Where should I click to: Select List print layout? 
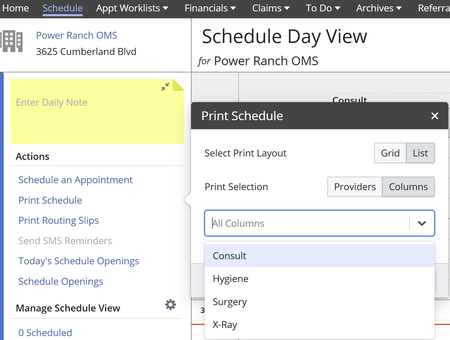(x=420, y=153)
